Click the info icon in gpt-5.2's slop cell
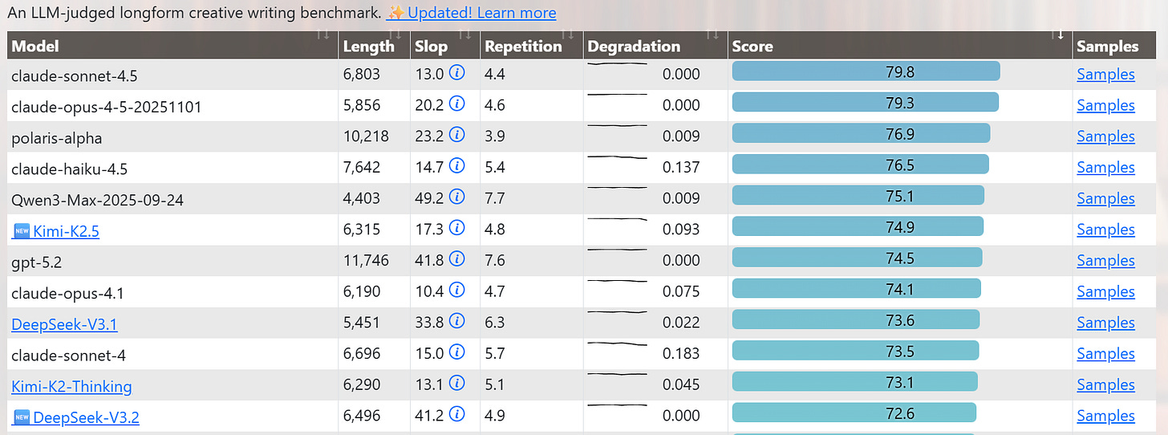1168x435 pixels. coord(457,259)
